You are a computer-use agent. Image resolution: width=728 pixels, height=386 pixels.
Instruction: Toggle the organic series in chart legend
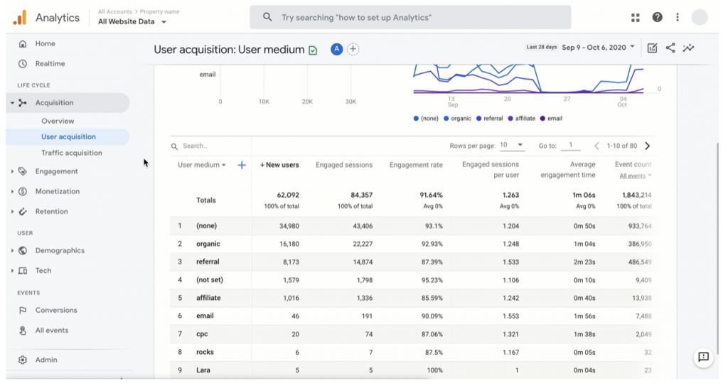click(459, 119)
